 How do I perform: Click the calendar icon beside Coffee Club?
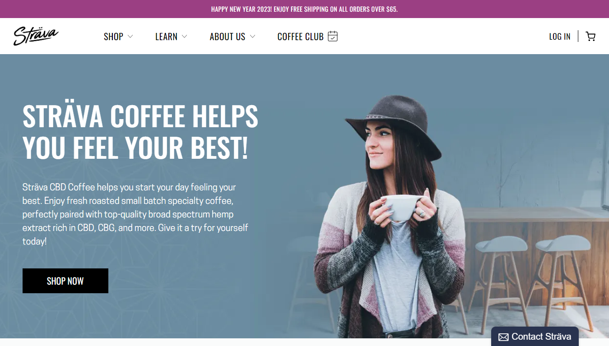coord(333,36)
